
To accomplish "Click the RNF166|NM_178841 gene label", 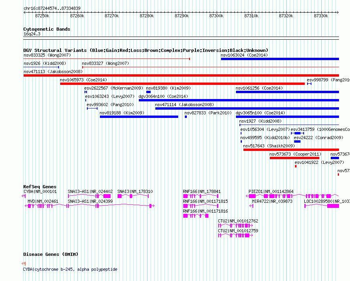I will point(202,191).
